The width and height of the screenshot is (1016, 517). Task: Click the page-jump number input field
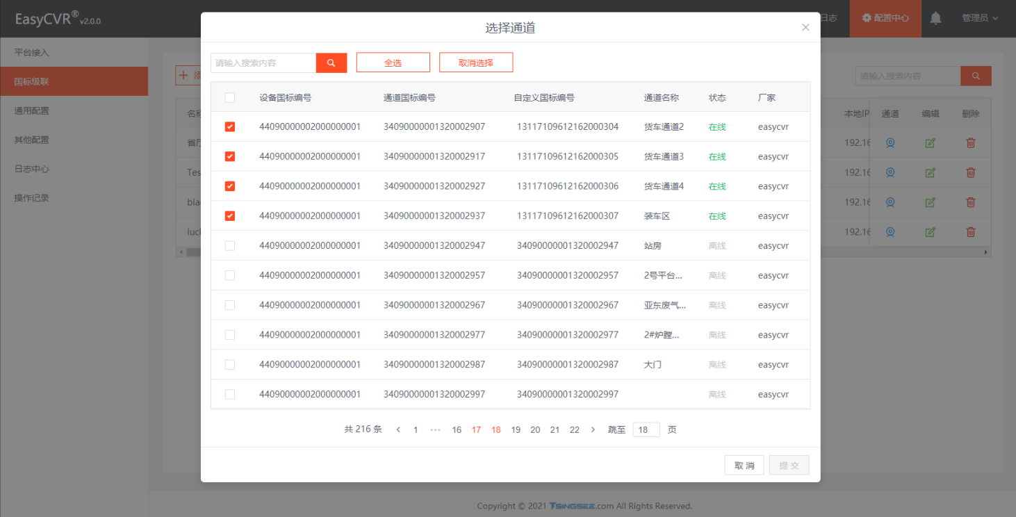[646, 429]
